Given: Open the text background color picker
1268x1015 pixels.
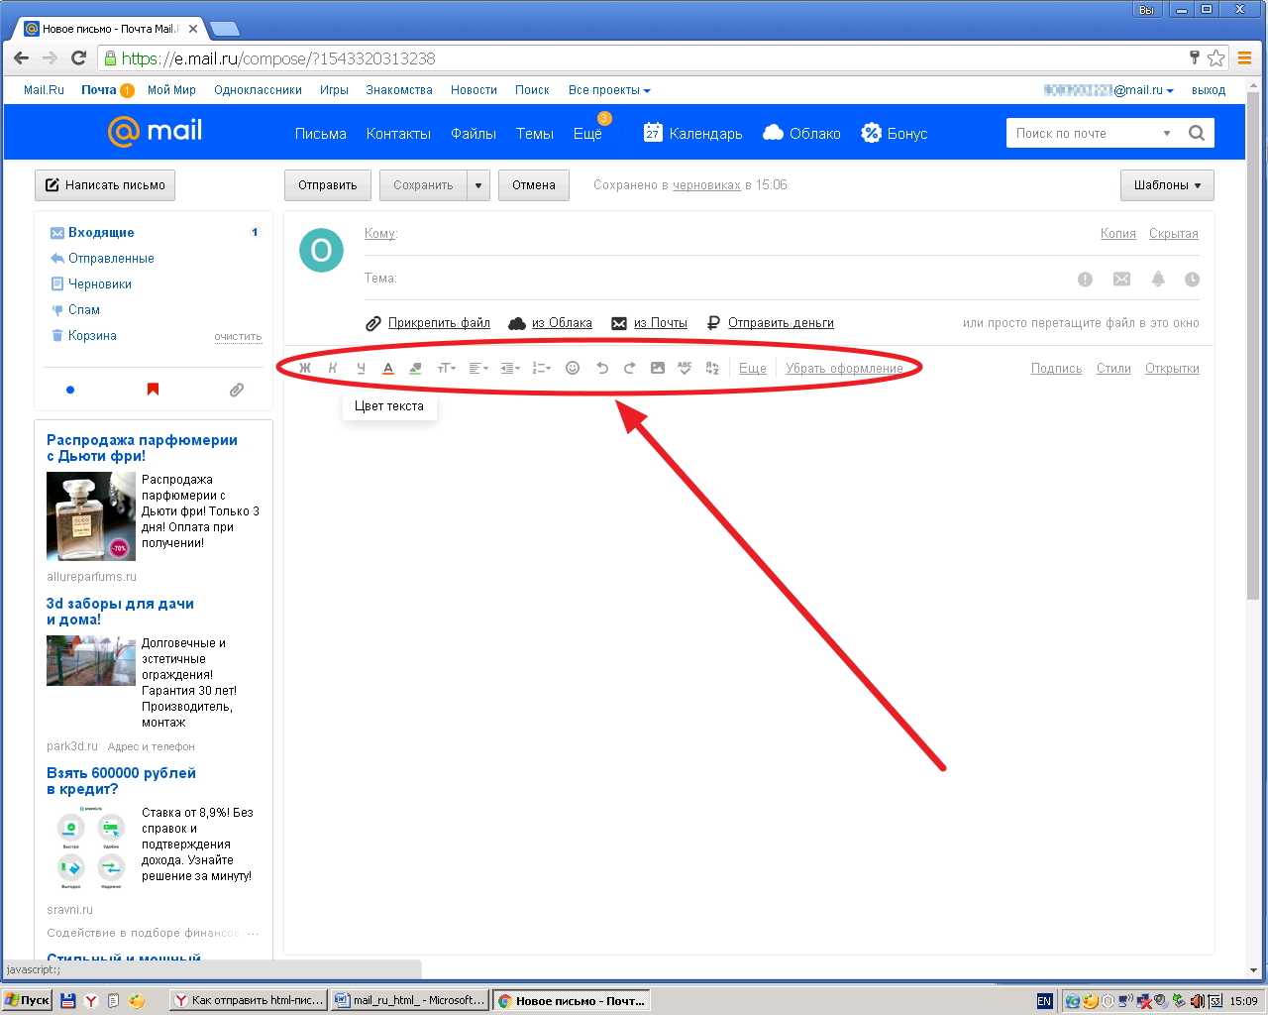Looking at the screenshot, I should click(416, 368).
